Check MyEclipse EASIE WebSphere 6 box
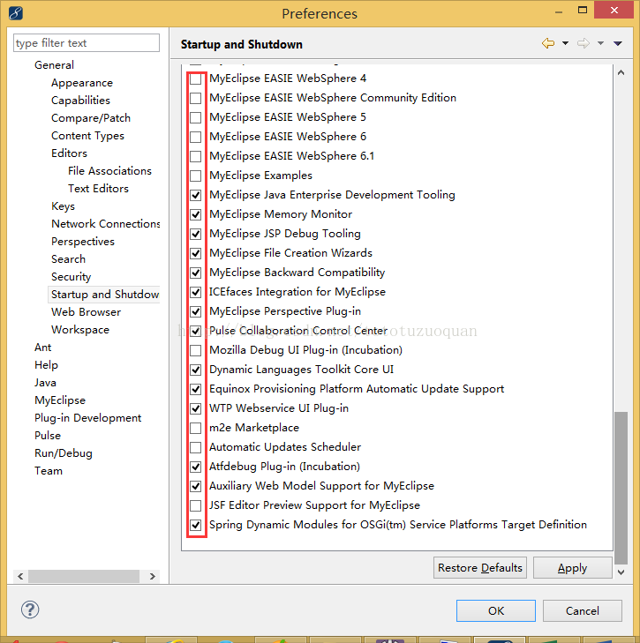 (x=196, y=137)
